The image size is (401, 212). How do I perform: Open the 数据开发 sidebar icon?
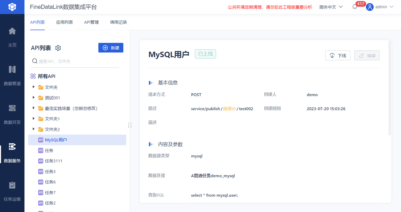coord(12,108)
